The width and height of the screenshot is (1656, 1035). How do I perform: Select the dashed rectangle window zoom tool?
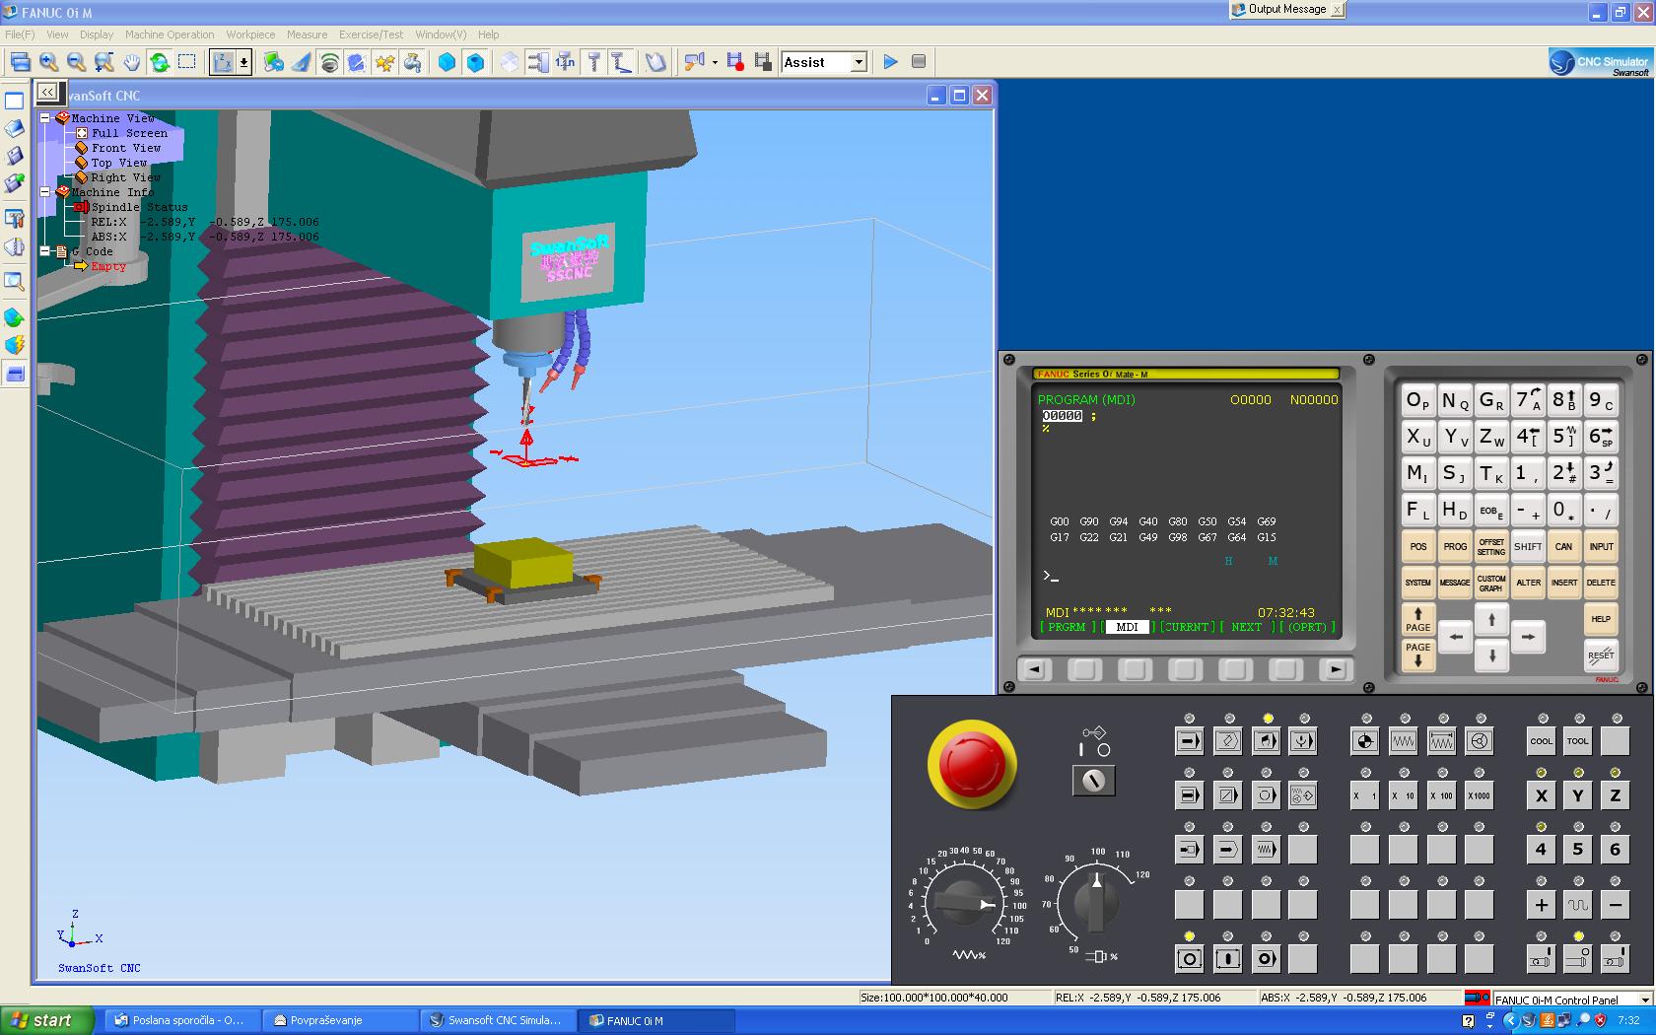coord(187,62)
